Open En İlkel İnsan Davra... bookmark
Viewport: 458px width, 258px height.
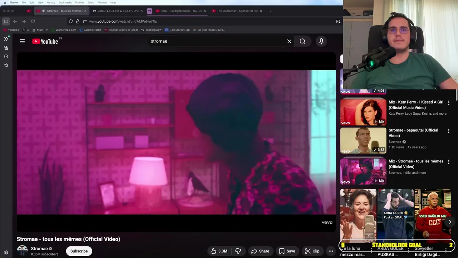click(x=209, y=30)
